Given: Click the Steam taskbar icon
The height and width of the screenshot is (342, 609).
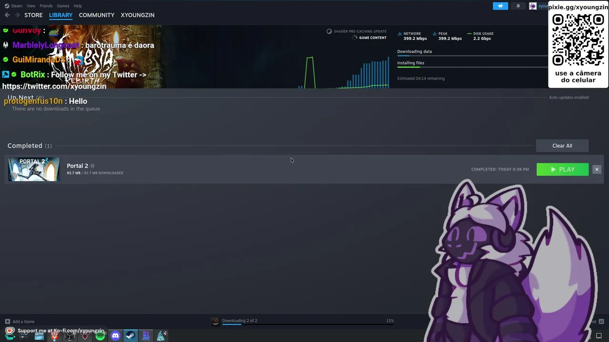Looking at the screenshot, I should coord(130,336).
